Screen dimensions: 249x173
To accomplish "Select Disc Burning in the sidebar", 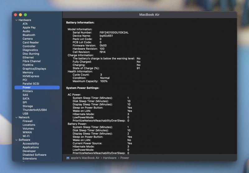I will [31, 54].
